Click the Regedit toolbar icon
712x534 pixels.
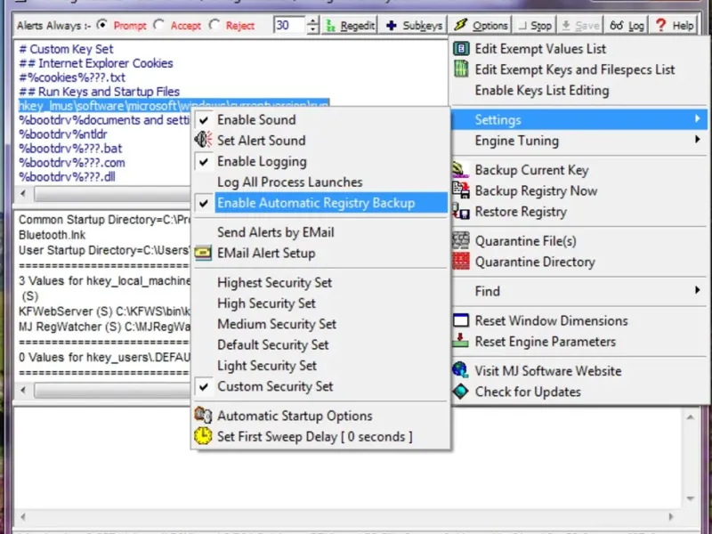tap(331, 26)
